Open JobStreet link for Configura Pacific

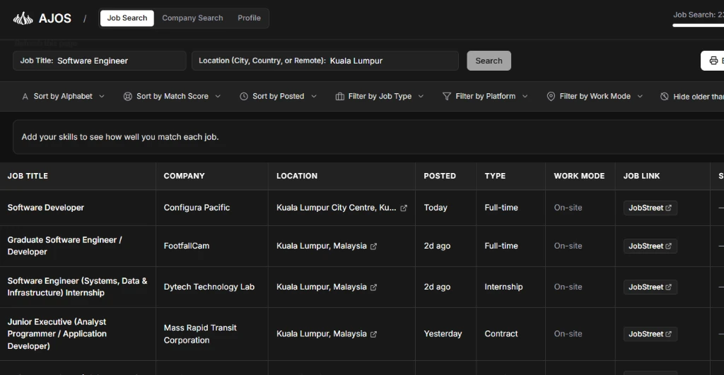coord(650,208)
